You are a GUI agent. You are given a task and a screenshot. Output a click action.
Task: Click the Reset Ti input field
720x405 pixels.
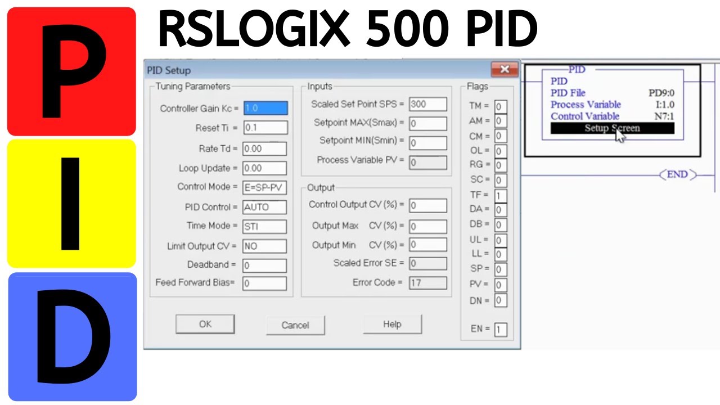tap(265, 128)
